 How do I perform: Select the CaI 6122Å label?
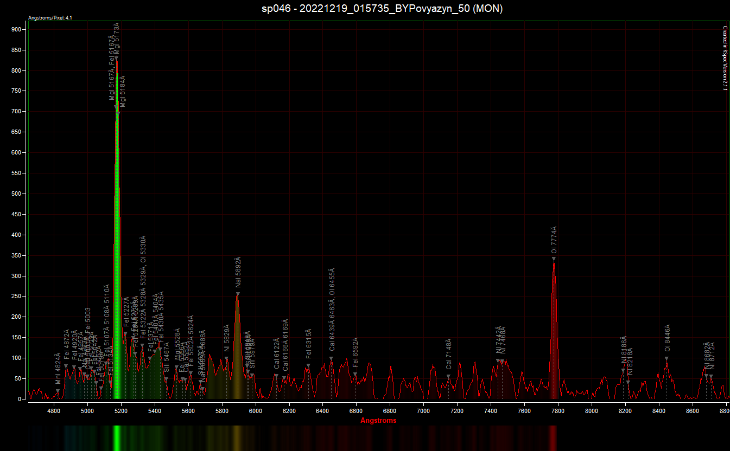pyautogui.click(x=277, y=354)
